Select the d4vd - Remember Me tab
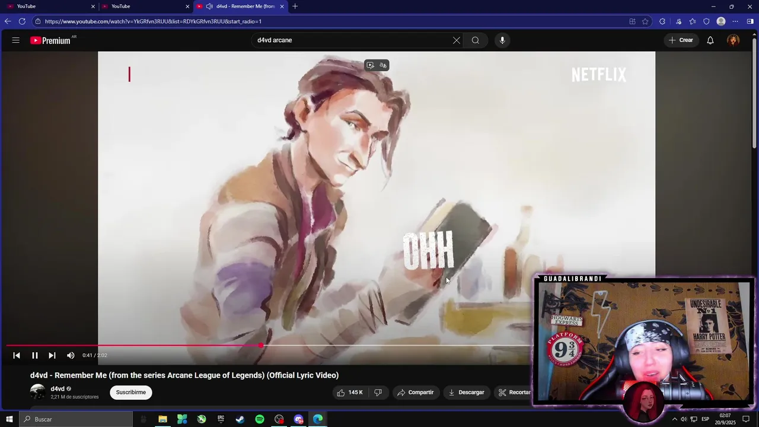Screen dimensions: 759x427 pos(240,7)
